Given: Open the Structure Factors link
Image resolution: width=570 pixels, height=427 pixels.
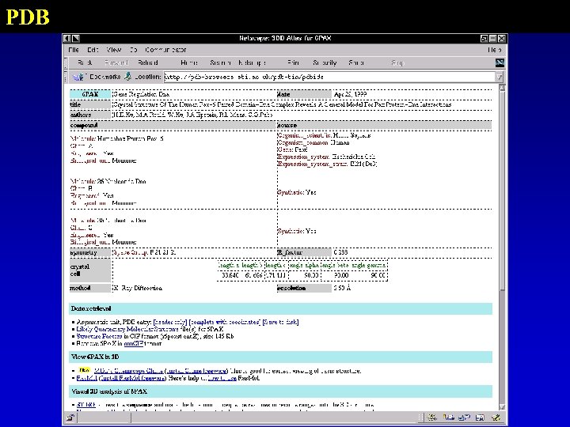Looking at the screenshot, I should point(99,337).
